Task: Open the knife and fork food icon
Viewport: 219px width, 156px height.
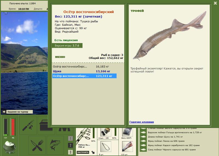Action: [37, 145]
